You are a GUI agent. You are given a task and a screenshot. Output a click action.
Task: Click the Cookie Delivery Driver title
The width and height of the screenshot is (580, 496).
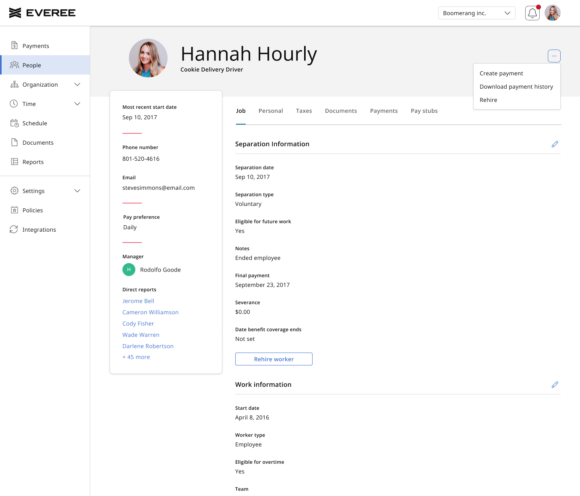pyautogui.click(x=212, y=69)
